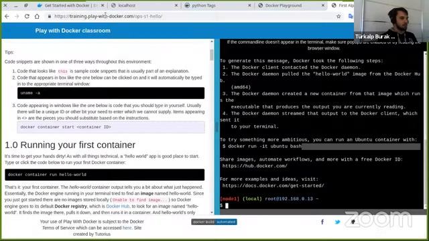Reload the page with the refresh icon
Screen dimensions: 429x241
coord(27,16)
